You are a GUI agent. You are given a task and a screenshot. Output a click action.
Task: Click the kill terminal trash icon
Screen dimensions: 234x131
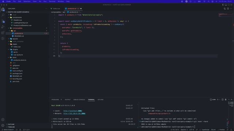[x=226, y=99]
